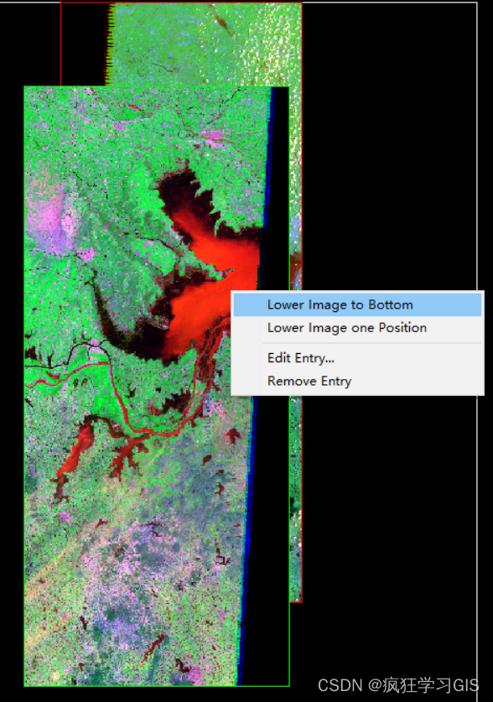The height and width of the screenshot is (702, 493).
Task: Click the jagged left edge of top image
Action: (x=108, y=44)
